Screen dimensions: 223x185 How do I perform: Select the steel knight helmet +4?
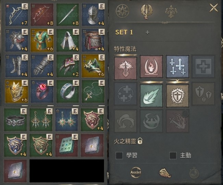93,15
